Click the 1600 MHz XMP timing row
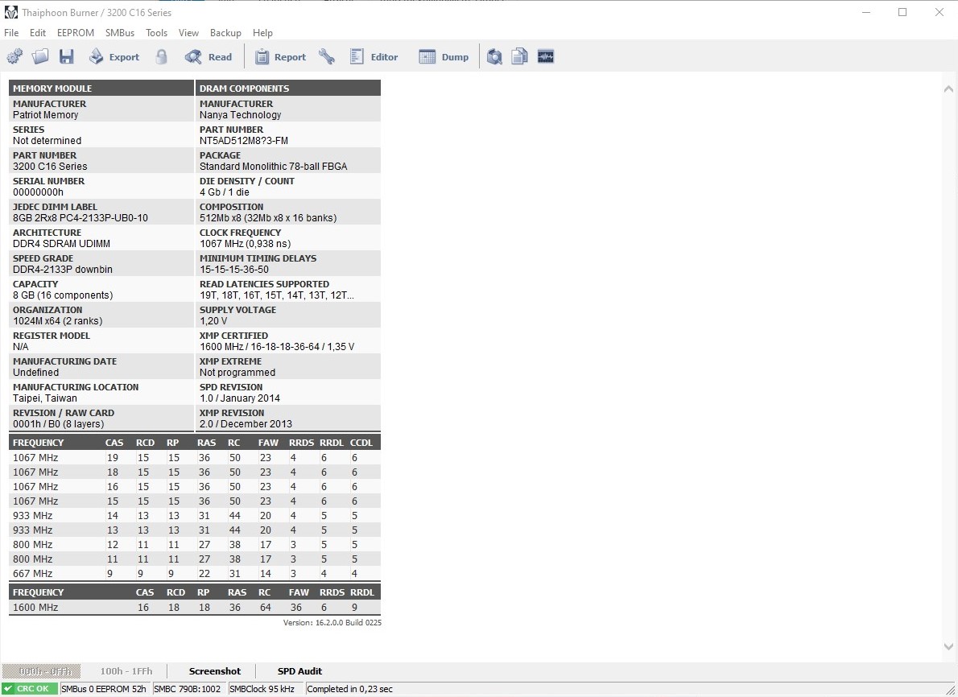958x697 pixels. [x=194, y=607]
